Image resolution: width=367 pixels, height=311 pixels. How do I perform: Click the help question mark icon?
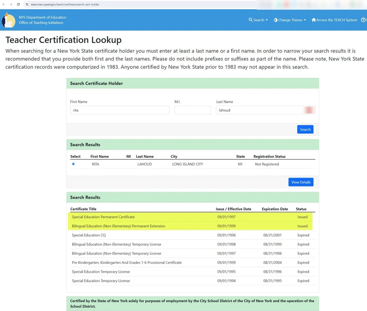pos(363,20)
